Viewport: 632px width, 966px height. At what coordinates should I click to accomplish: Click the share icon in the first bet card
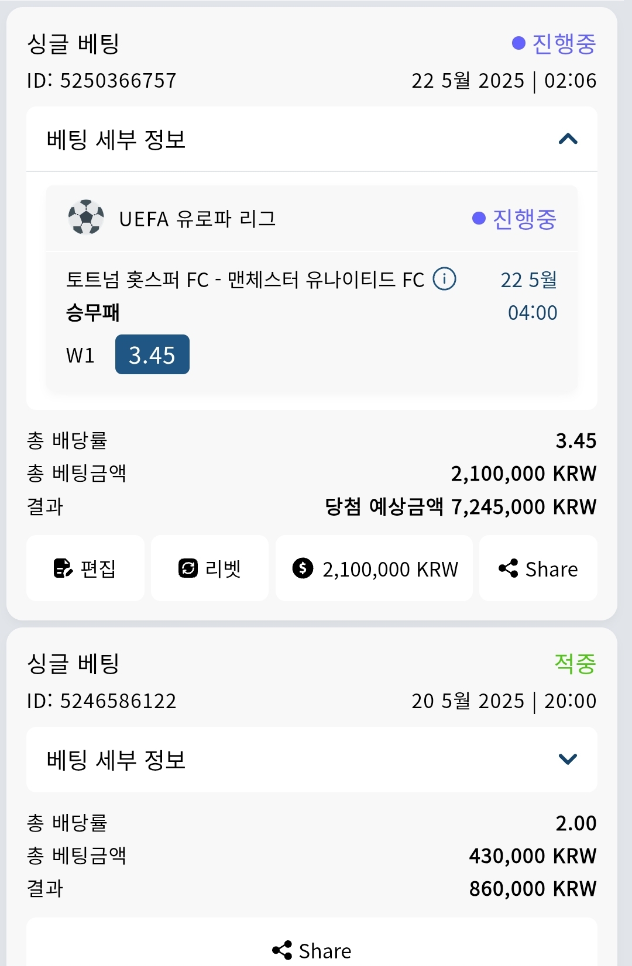[x=509, y=568]
